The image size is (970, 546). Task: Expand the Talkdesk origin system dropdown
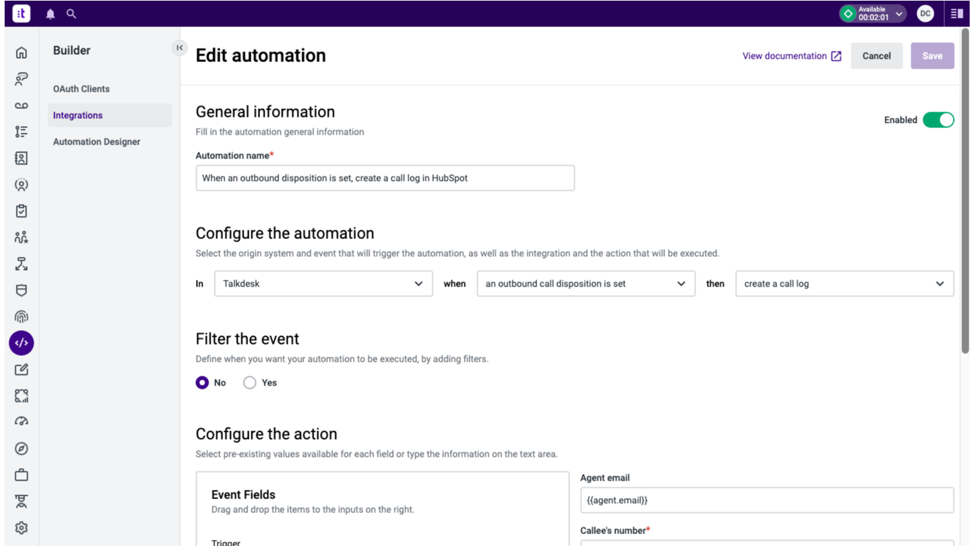323,284
